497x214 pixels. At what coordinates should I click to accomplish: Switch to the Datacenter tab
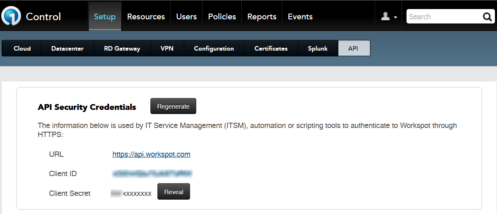[x=67, y=48]
